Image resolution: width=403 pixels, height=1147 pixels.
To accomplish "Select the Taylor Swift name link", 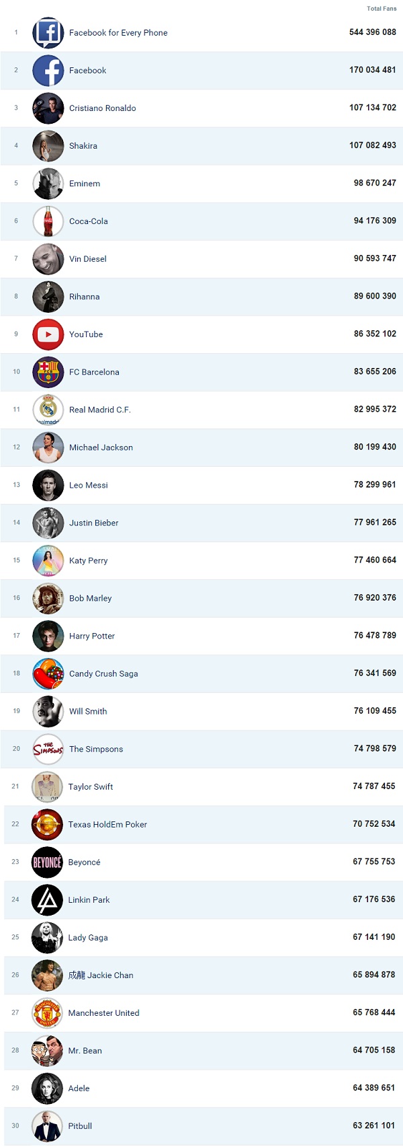I will (x=90, y=786).
